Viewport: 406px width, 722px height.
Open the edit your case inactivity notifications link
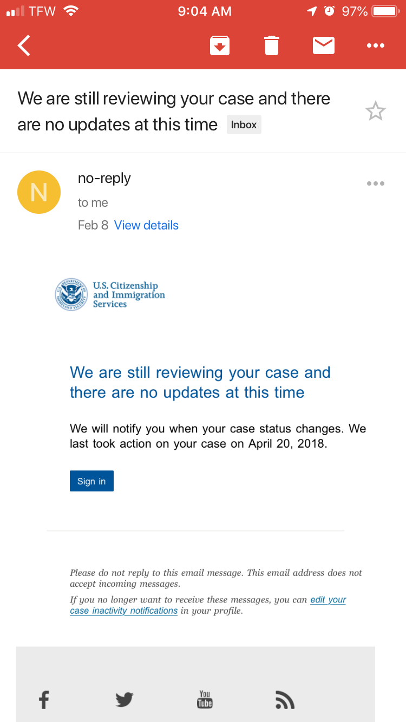click(208, 605)
